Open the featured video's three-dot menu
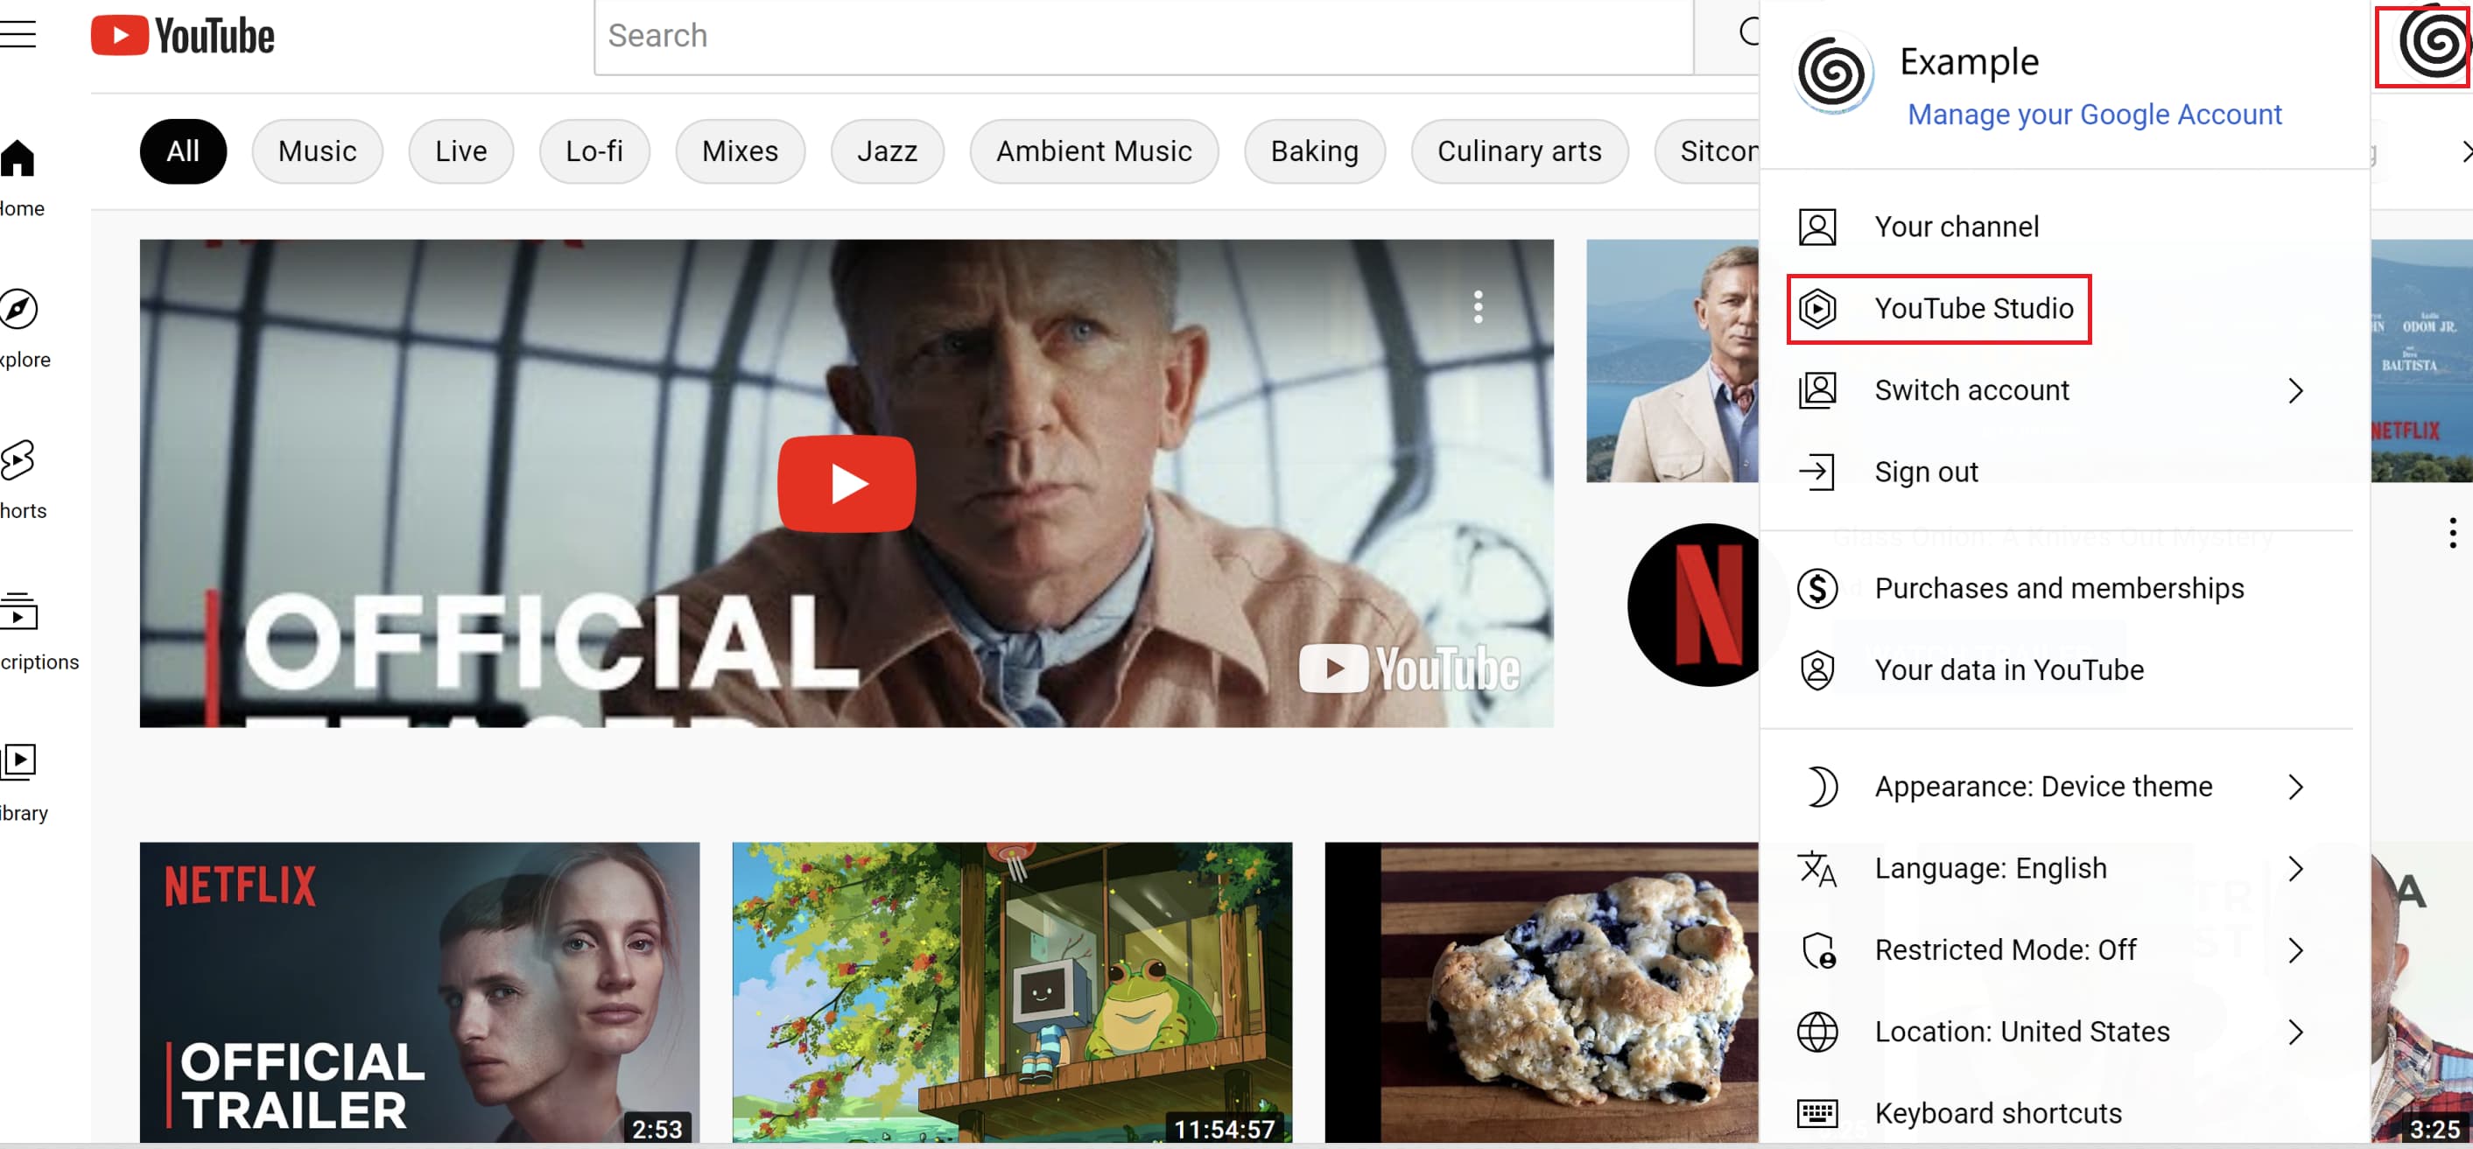This screenshot has width=2473, height=1149. click(1478, 307)
